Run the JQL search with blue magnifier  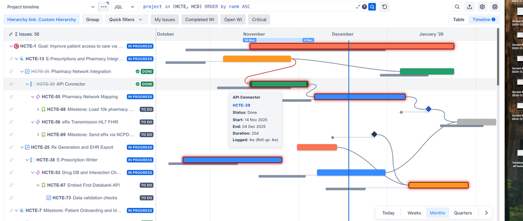[372, 7]
